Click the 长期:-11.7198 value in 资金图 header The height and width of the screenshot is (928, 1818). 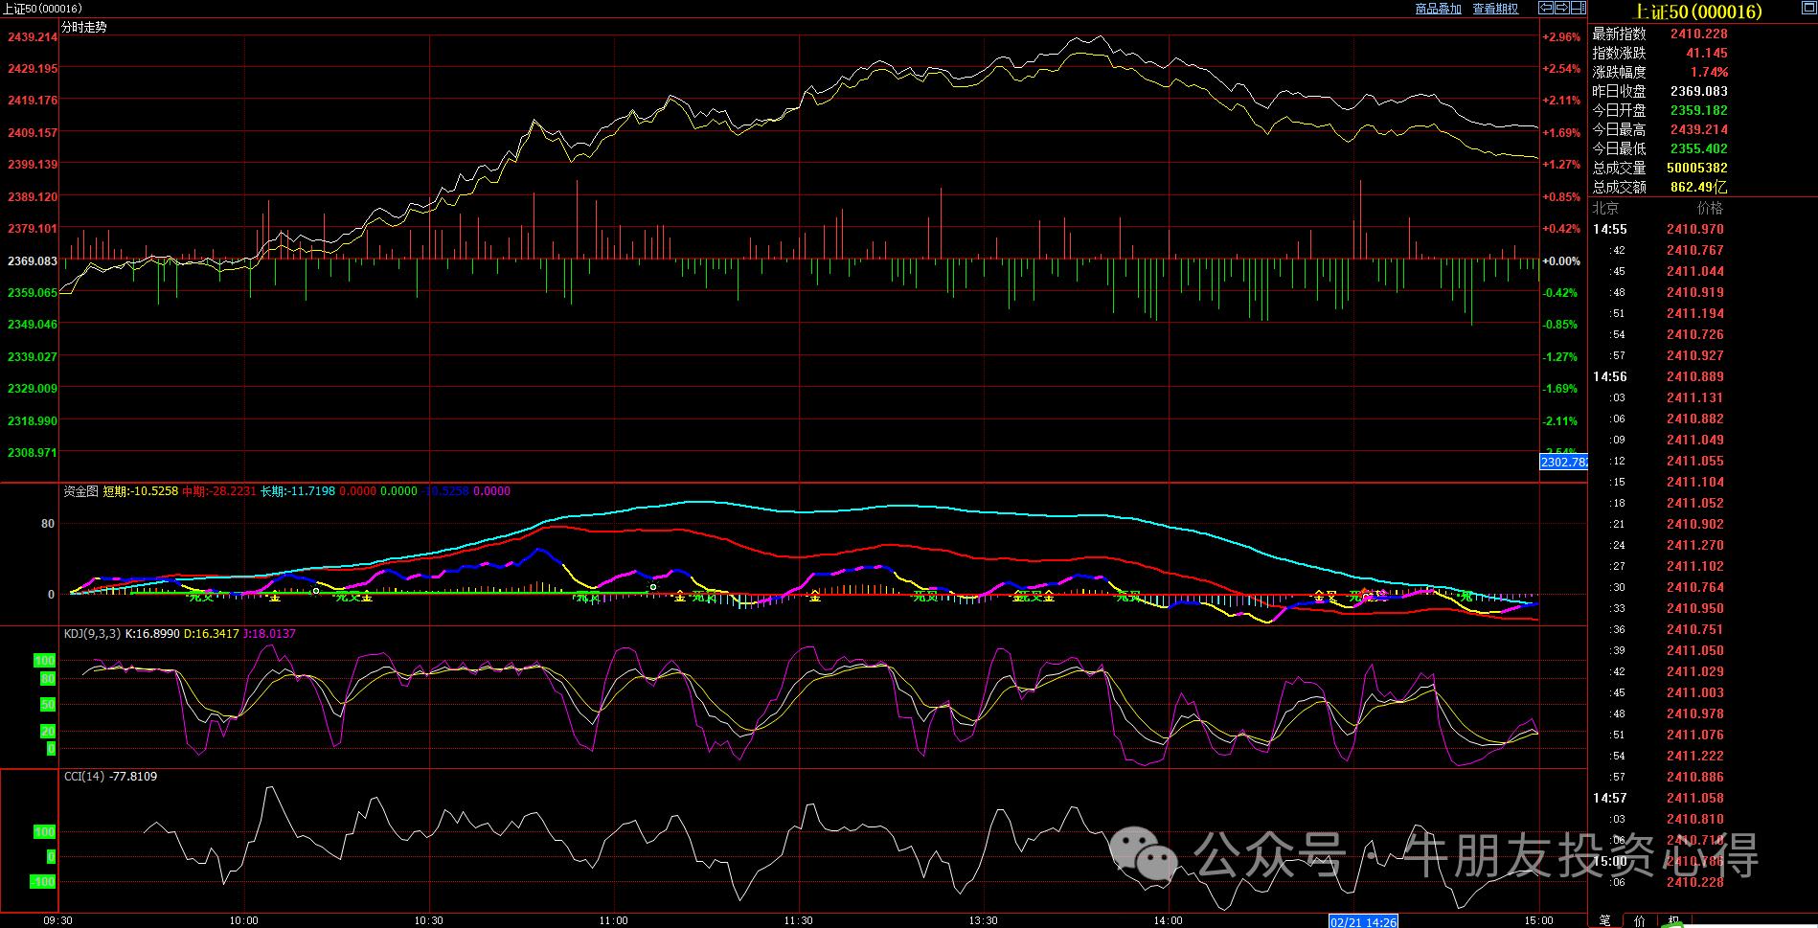point(298,491)
